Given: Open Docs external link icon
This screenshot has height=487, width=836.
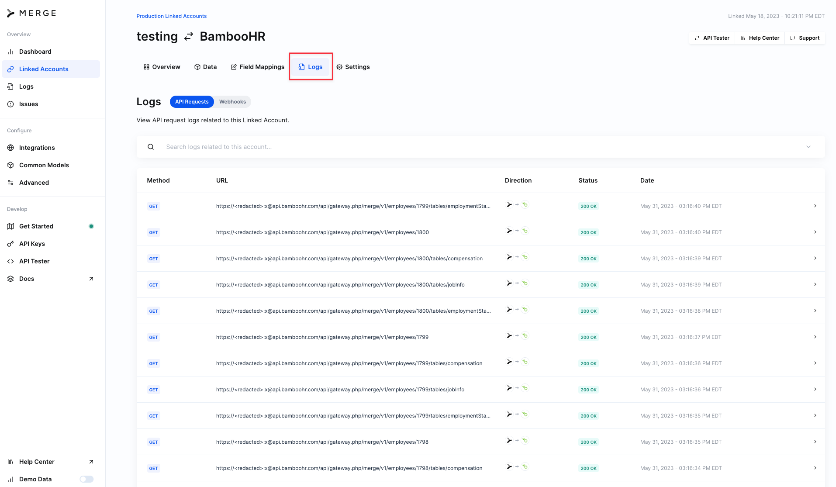Looking at the screenshot, I should (x=91, y=279).
